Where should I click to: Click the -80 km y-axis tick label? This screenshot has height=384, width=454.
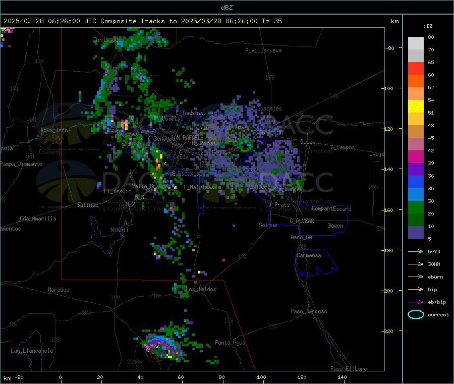(390, 48)
